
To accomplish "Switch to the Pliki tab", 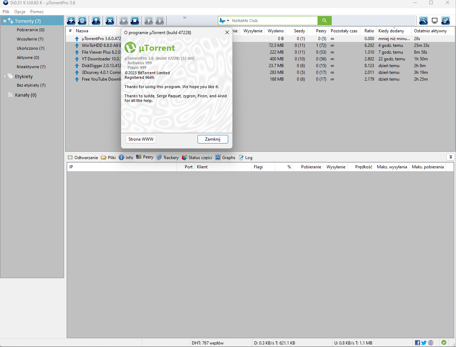I will [x=109, y=157].
